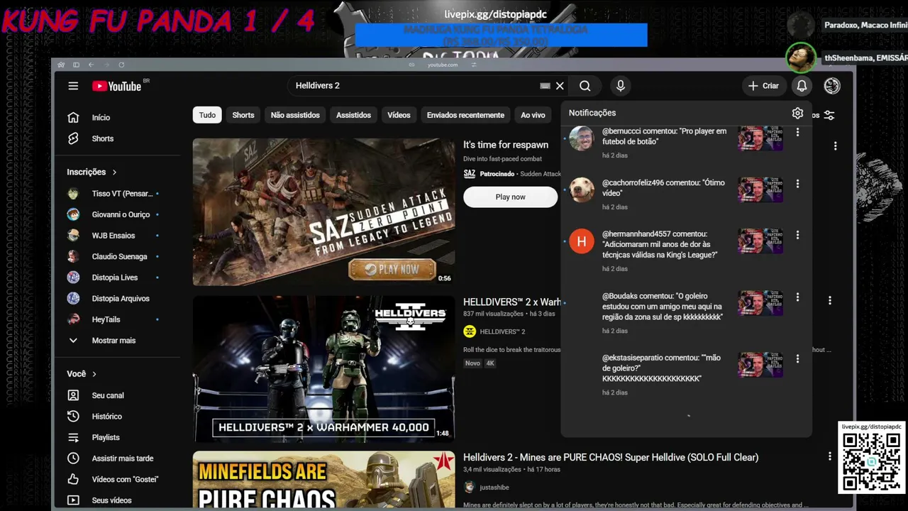This screenshot has height=511, width=908.
Task: Open the account avatar menu
Action: (832, 86)
